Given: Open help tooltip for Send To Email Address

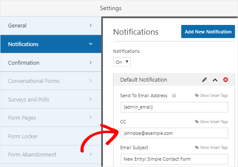Looking at the screenshot, I should 174,96.
